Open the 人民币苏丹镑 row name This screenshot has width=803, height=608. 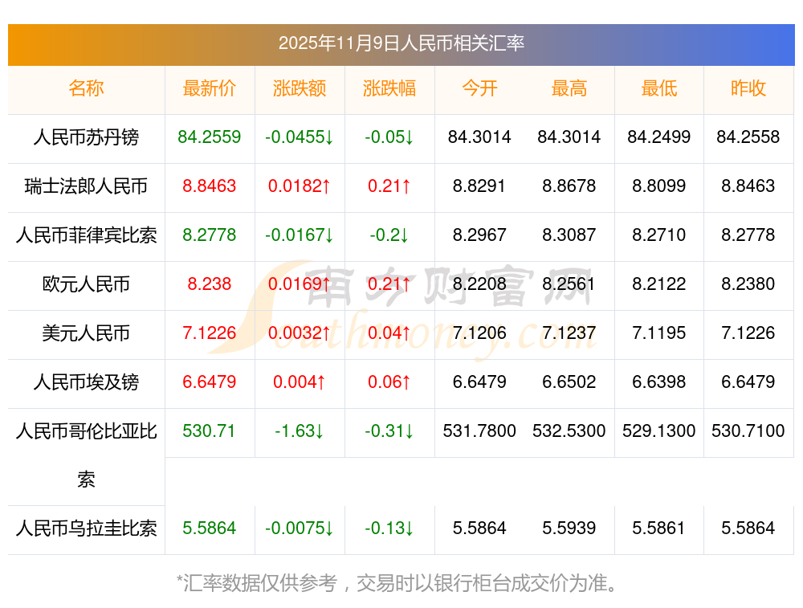click(86, 137)
